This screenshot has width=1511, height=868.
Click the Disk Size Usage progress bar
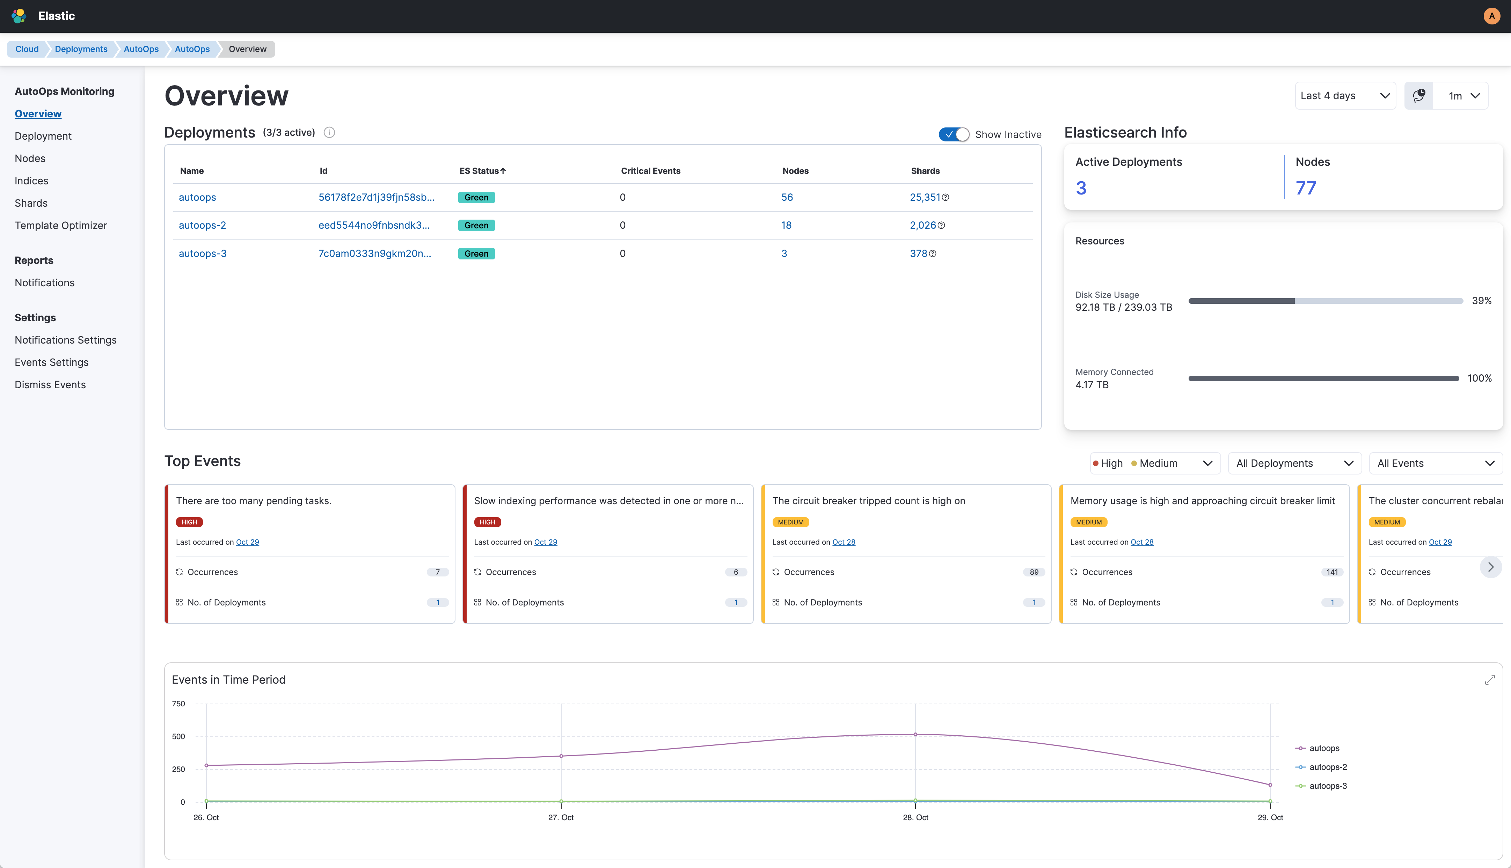[1324, 301]
